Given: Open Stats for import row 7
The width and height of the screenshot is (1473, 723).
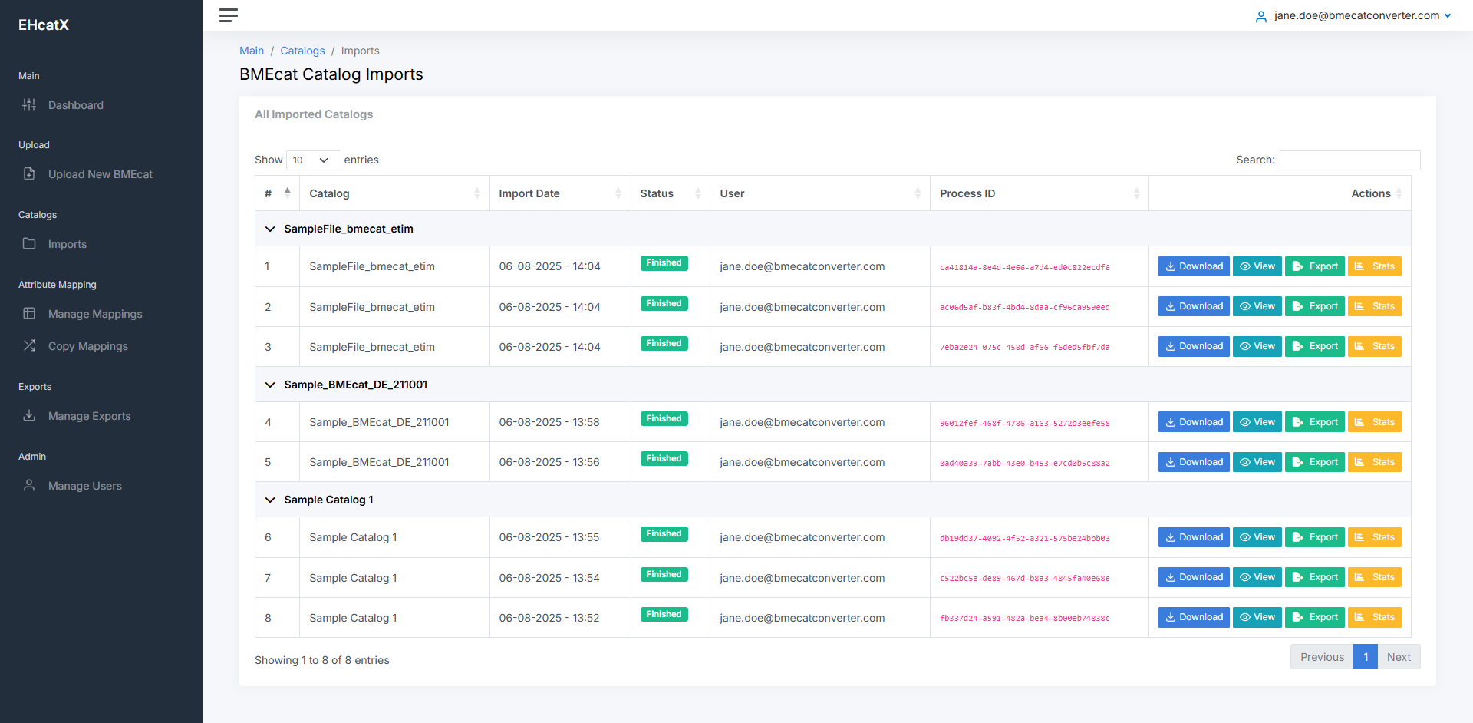Looking at the screenshot, I should pos(1375,577).
